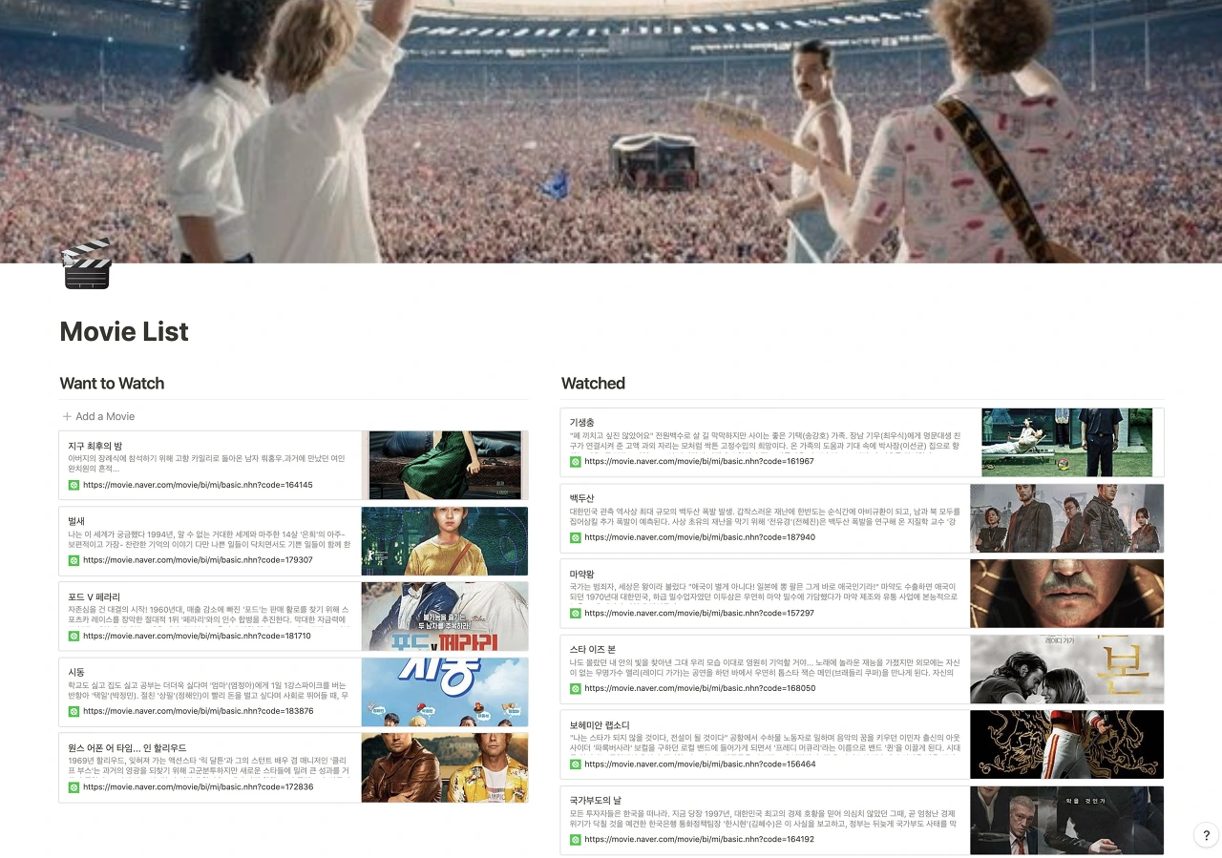
Task: Click Naver favicon on 시동 bookmark
Action: coord(74,711)
